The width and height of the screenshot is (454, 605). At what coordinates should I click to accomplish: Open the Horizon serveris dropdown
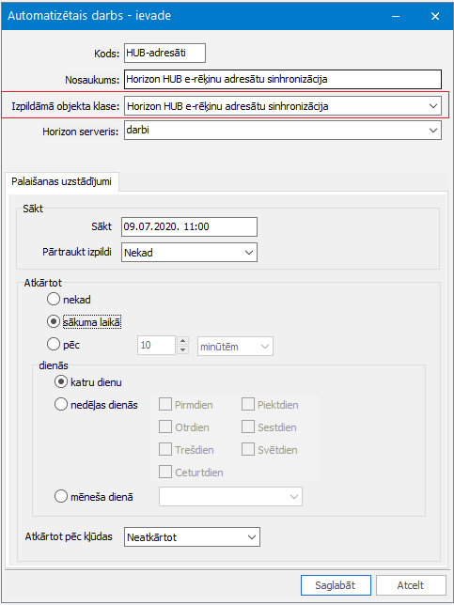pyautogui.click(x=283, y=131)
